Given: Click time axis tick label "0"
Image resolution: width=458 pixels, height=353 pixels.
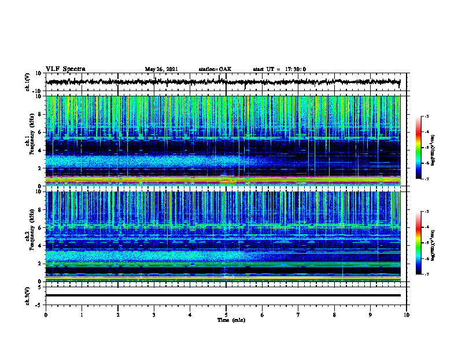Looking at the screenshot, I should point(46,315).
